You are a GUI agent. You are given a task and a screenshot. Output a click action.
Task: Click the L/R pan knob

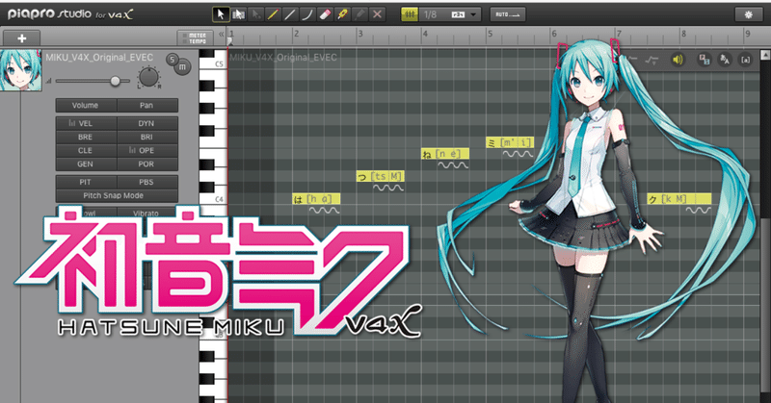148,77
